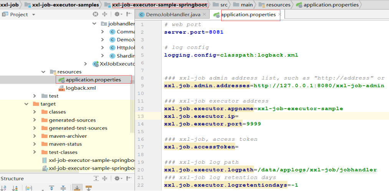Click Structure toolbar expand-all arrows icon

(x=51, y=188)
